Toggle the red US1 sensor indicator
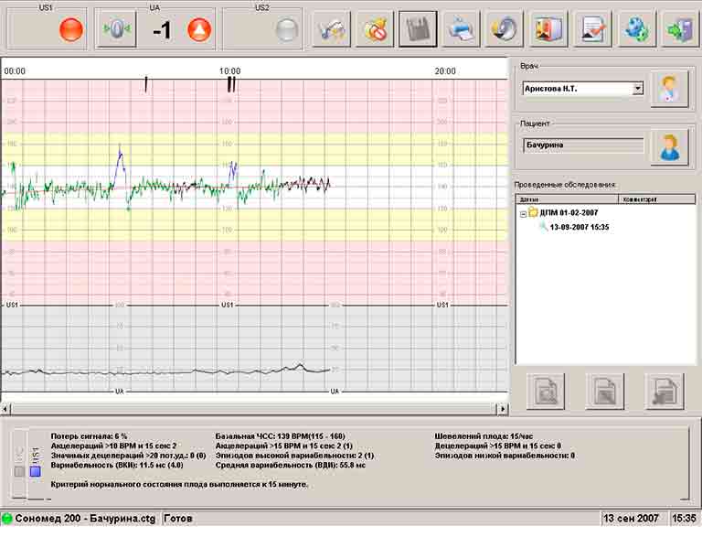The image size is (702, 548). [70, 30]
